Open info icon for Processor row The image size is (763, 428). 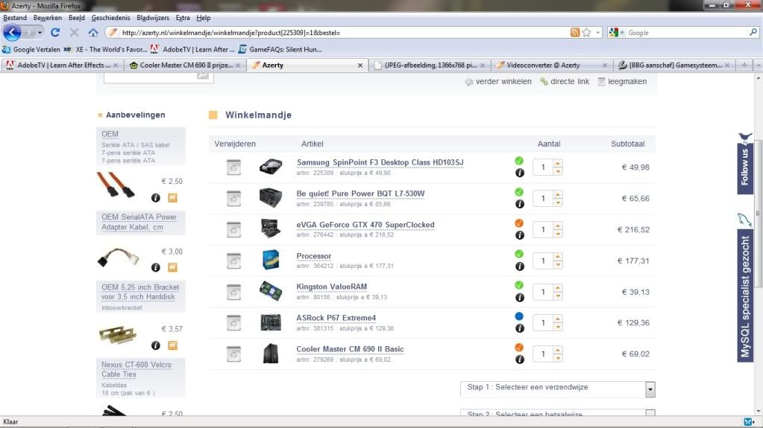click(520, 266)
